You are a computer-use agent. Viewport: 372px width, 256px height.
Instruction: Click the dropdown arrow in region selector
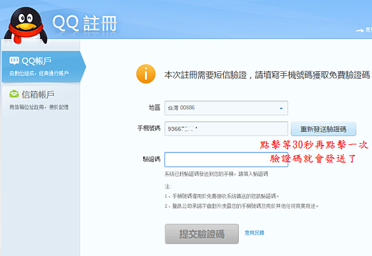coord(281,108)
